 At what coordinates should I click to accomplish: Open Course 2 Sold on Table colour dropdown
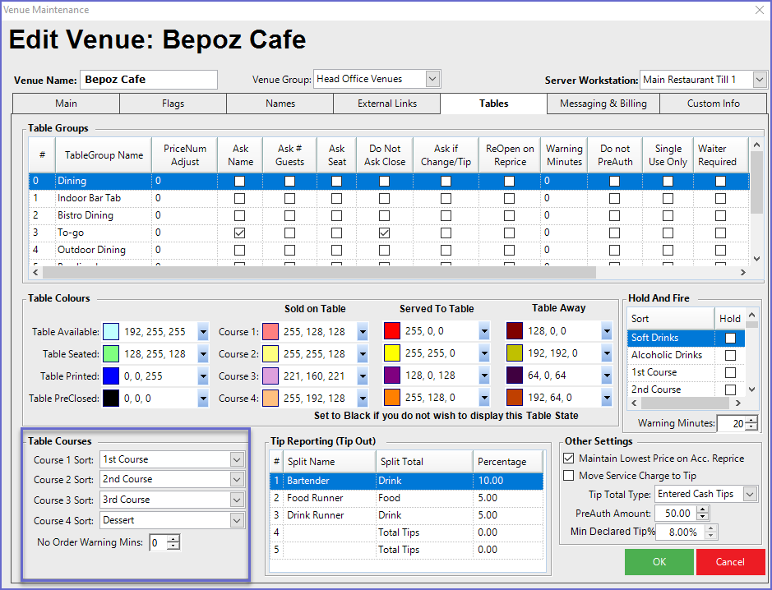pyautogui.click(x=363, y=354)
